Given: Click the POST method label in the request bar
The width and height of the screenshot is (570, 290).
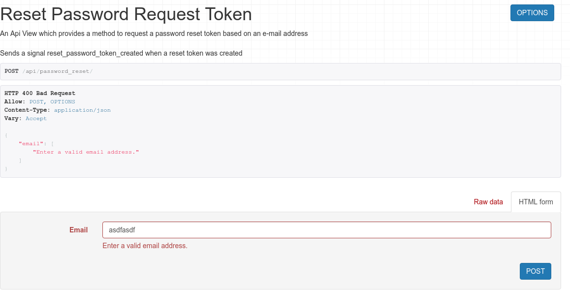Looking at the screenshot, I should pos(11,71).
